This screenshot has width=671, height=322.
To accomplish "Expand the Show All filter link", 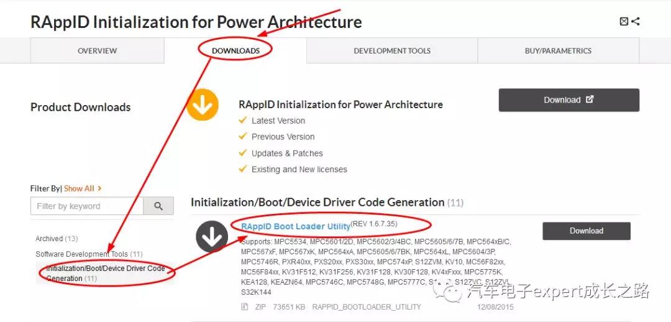I will click(x=82, y=188).
